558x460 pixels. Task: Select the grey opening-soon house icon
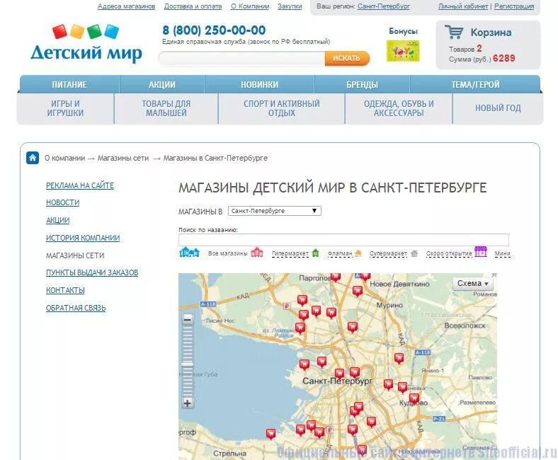click(x=414, y=253)
